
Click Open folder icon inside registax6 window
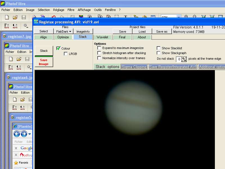[x=23, y=99]
